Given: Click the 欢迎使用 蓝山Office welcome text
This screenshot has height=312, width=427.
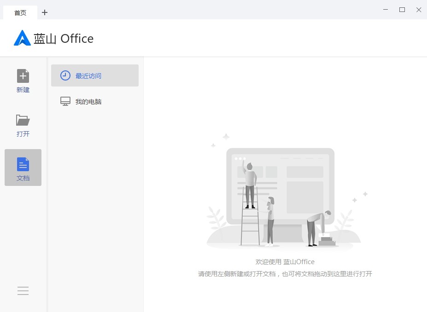Looking at the screenshot, I should click(x=285, y=262).
